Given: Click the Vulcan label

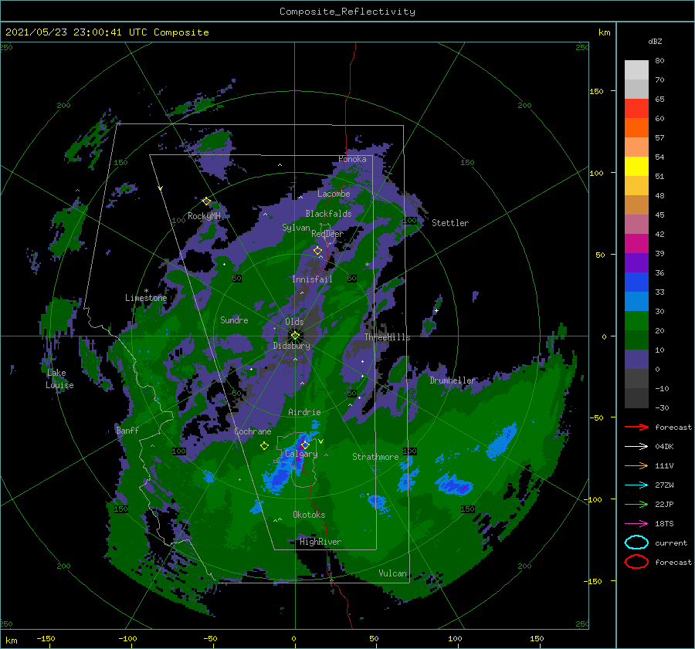Looking at the screenshot, I should [x=393, y=573].
